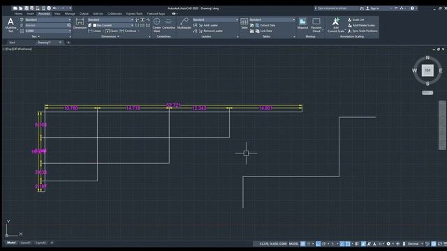Toggle ortho mode in status bar
This screenshot has width=447, height=251.
318,243
